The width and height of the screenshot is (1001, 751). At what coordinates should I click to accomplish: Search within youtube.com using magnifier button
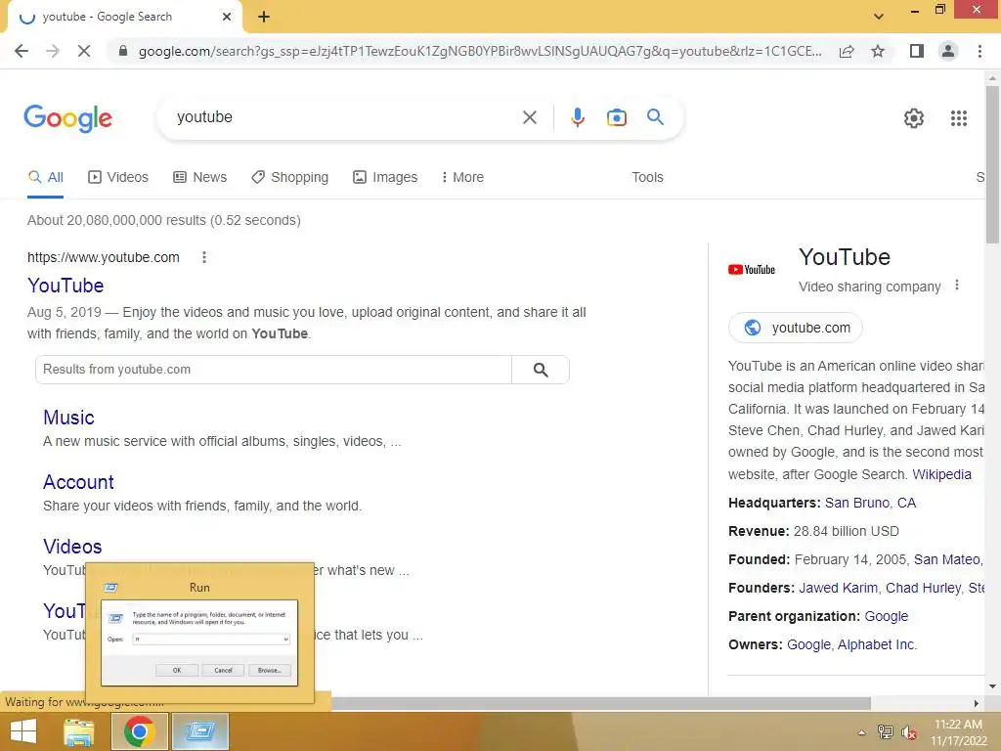[x=540, y=370]
